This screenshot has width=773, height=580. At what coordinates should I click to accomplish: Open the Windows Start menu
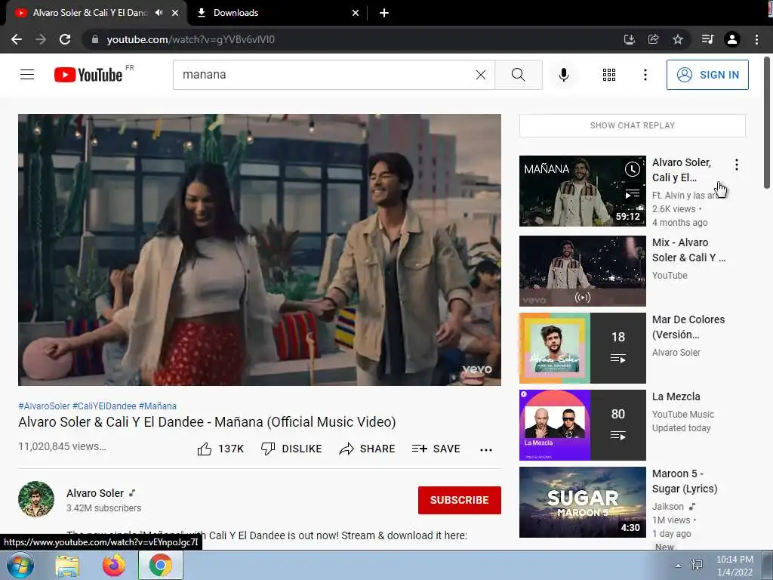pos(20,565)
